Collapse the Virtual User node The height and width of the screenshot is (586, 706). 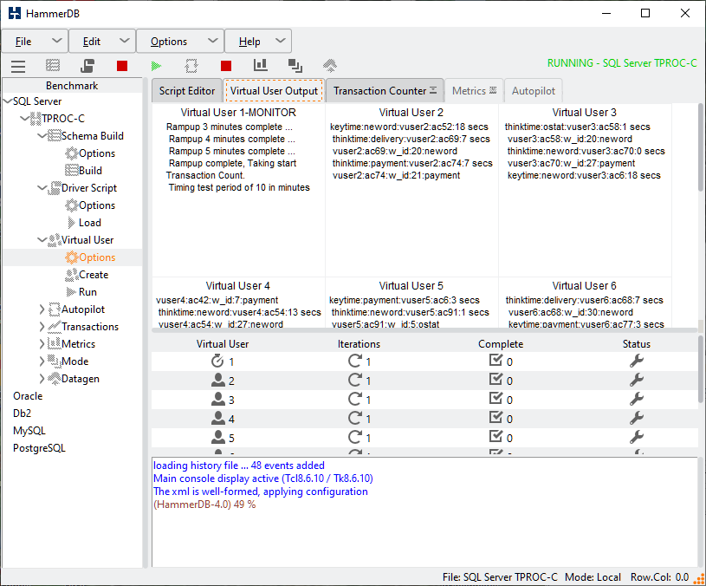click(42, 240)
